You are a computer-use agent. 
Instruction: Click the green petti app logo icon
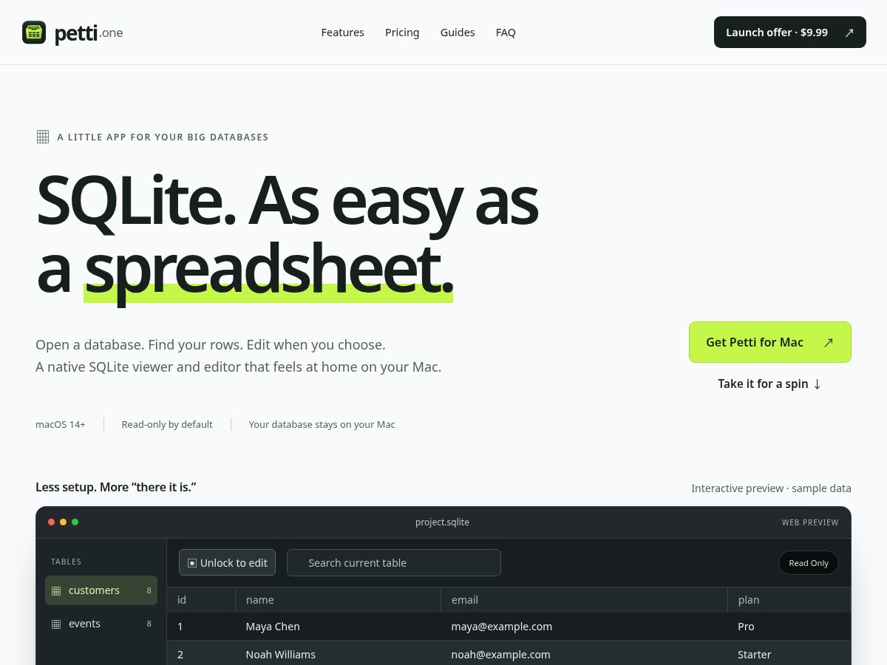click(34, 33)
